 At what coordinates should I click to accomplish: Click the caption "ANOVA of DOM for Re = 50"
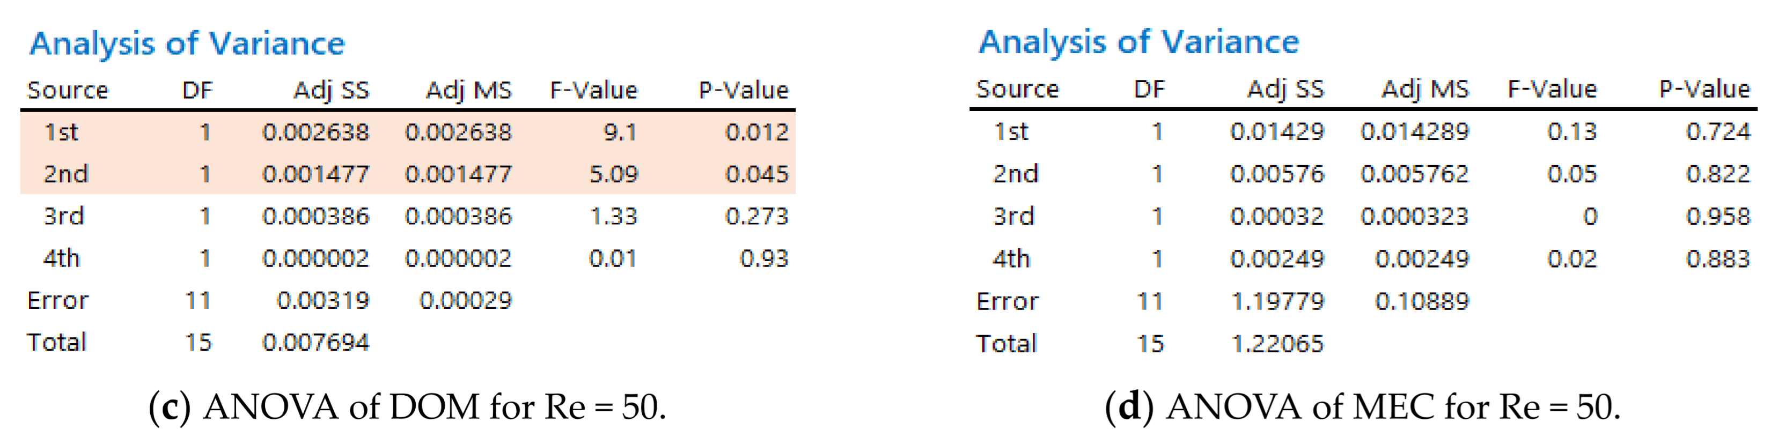point(407,407)
